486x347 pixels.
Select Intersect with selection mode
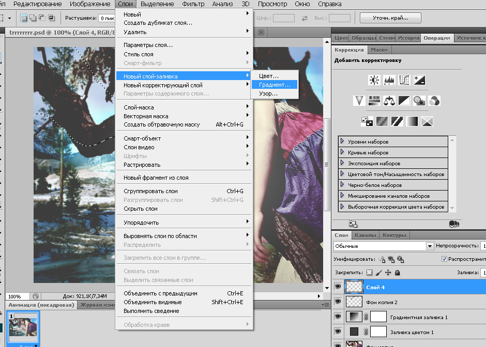(52, 18)
